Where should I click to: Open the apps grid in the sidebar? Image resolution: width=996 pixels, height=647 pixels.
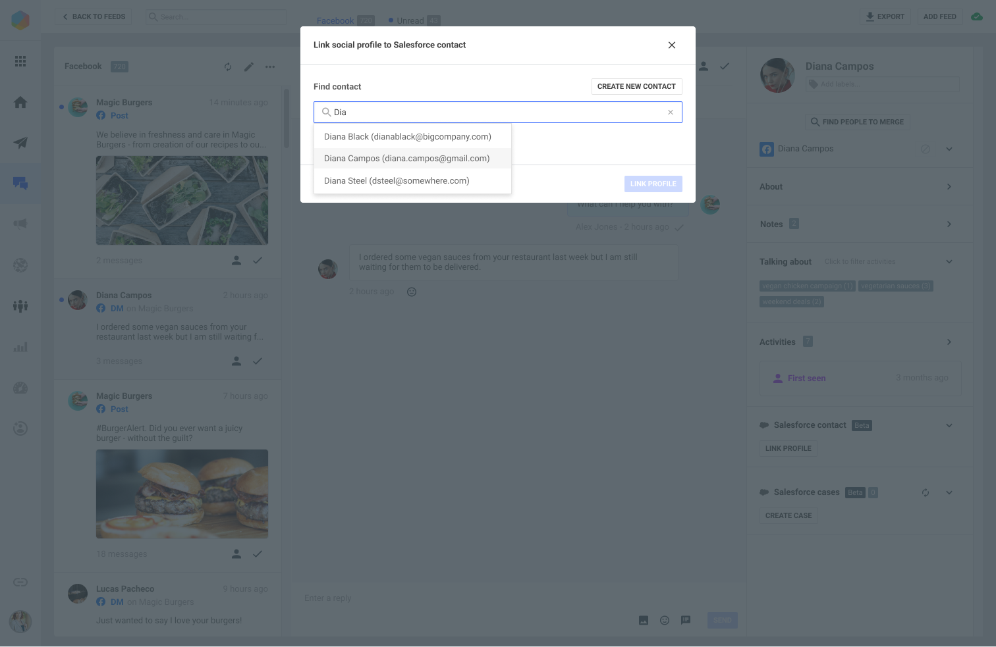point(20,61)
